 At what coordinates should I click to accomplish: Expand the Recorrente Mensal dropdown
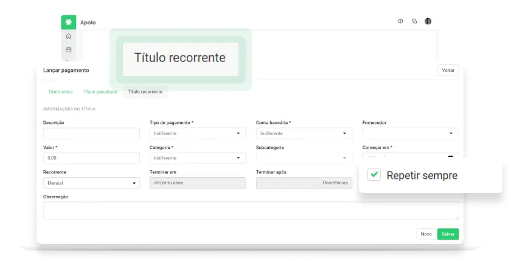tap(91, 183)
